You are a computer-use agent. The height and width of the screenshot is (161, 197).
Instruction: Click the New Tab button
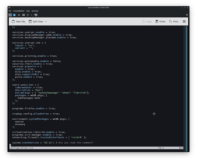tap(19, 22)
